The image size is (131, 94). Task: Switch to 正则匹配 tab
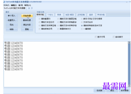pyautogui.click(x=81, y=15)
